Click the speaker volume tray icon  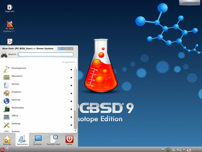tap(179, 150)
